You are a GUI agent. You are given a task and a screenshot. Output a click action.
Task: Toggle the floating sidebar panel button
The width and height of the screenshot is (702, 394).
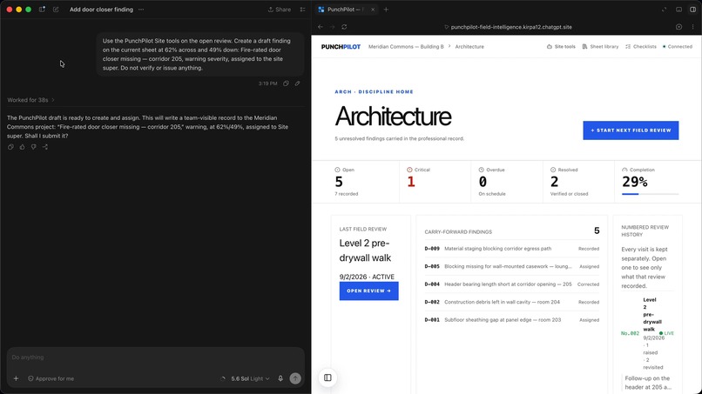pyautogui.click(x=327, y=377)
